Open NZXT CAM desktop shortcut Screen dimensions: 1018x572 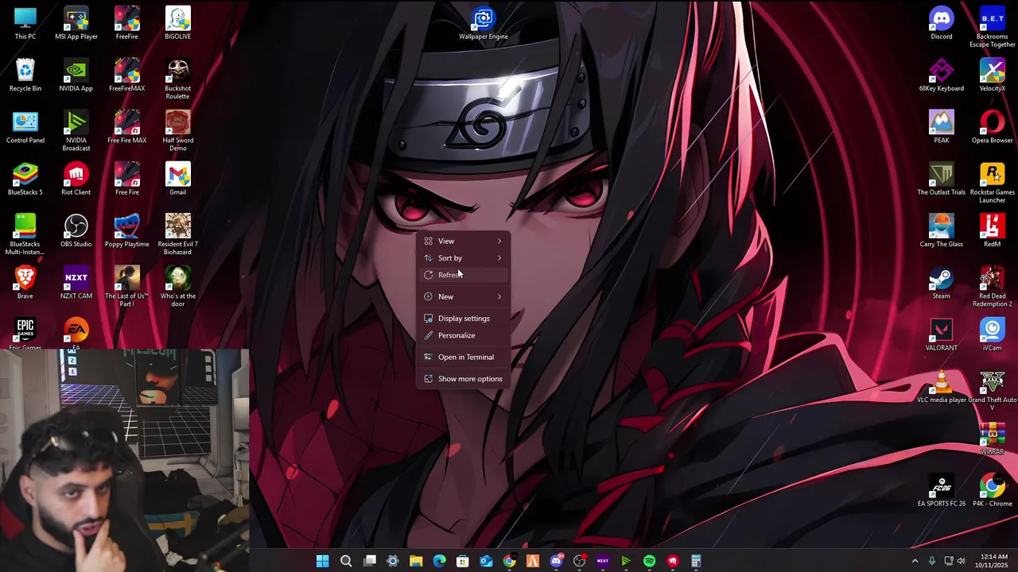tap(76, 283)
